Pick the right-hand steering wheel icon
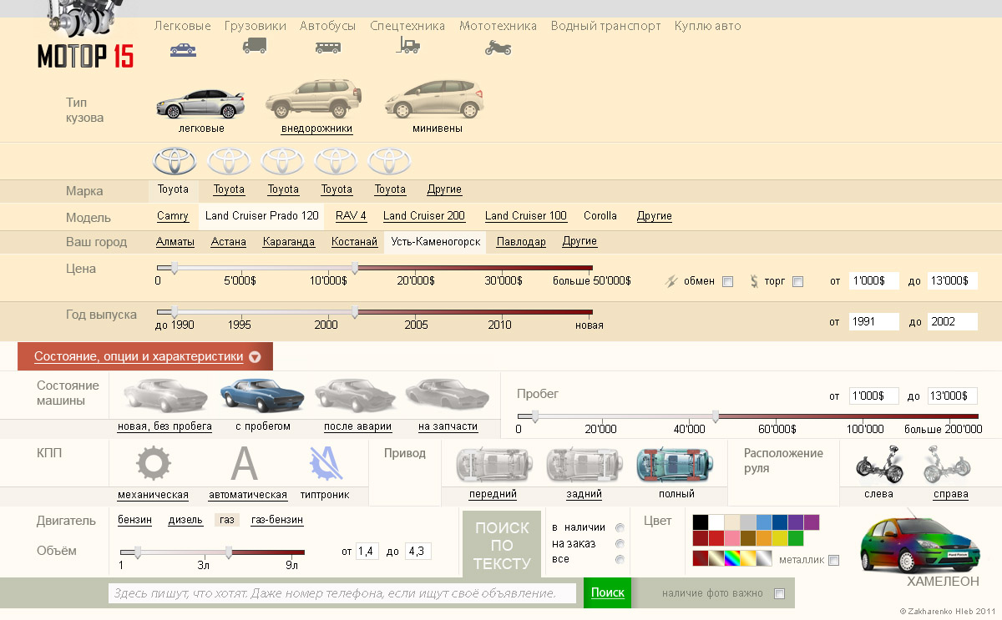The width and height of the screenshot is (1002, 620). (948, 465)
